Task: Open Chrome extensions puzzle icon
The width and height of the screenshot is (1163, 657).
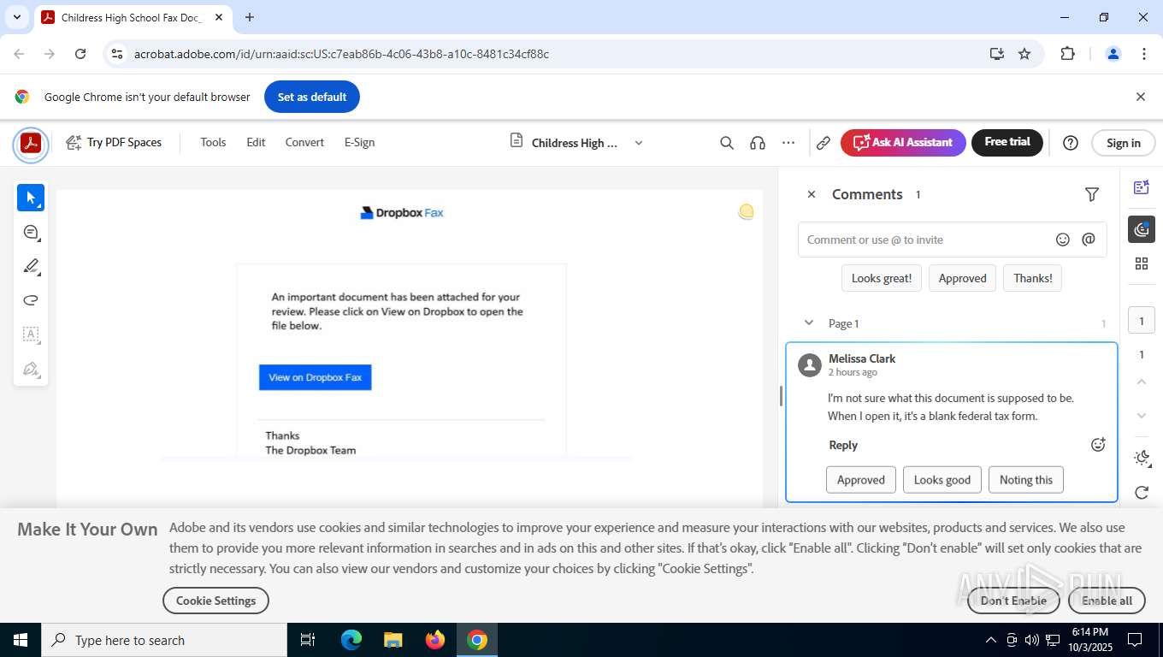Action: (1067, 54)
